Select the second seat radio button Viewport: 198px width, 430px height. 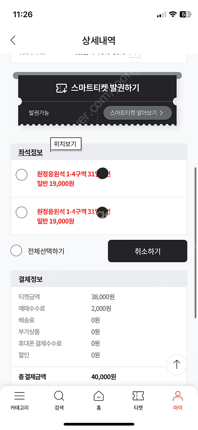[x=22, y=212]
